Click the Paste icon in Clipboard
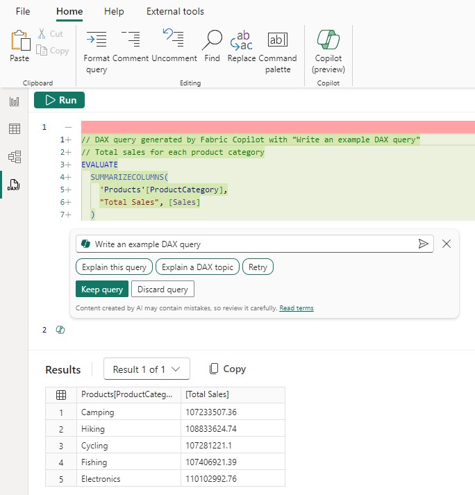Viewport: 475px width, 495px height. pyautogui.click(x=21, y=41)
